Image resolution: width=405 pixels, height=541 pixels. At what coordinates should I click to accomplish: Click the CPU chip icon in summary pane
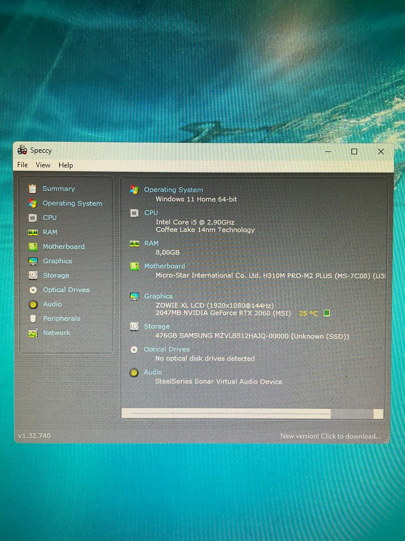click(134, 213)
